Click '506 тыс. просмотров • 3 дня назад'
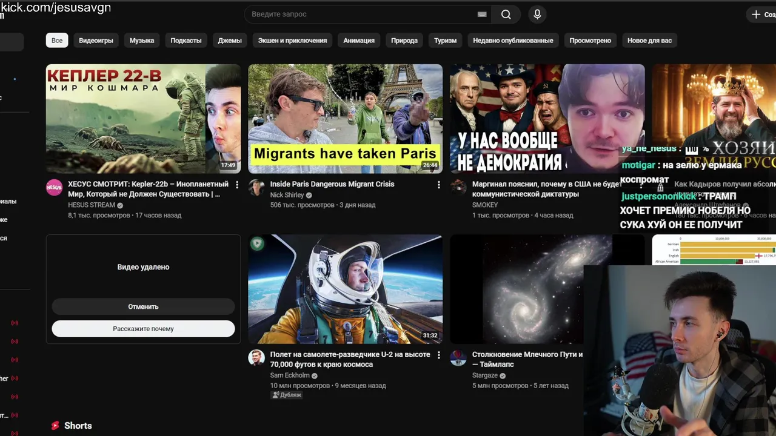Screen dimensions: 776x436 323,205
